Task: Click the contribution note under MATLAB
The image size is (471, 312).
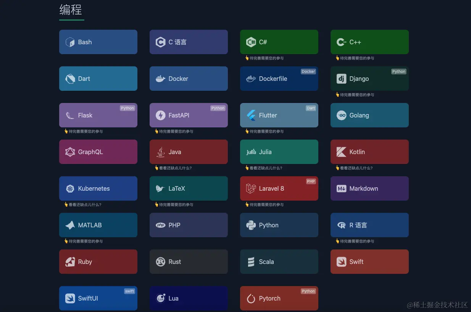Action: pos(84,241)
